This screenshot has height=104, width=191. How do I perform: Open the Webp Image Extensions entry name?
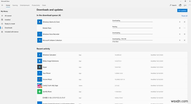[x=51, y=61]
